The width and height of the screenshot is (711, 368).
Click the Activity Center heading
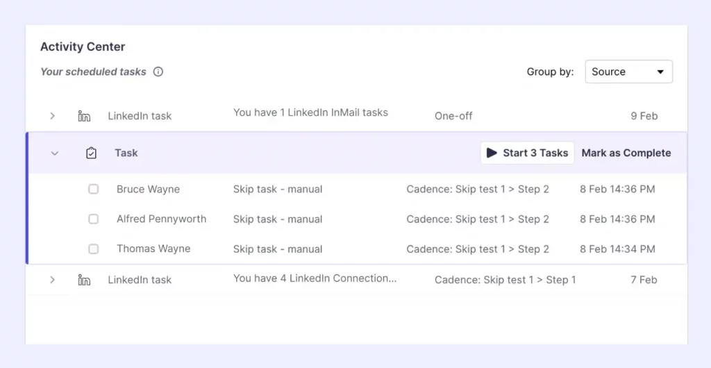(83, 47)
